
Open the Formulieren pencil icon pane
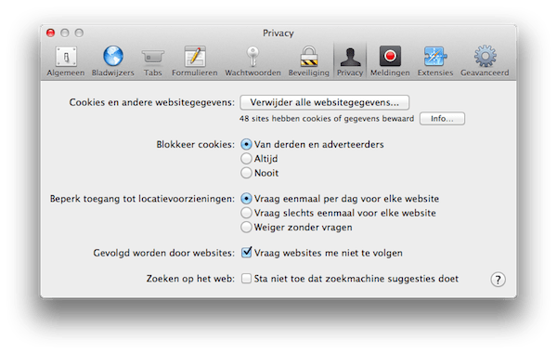click(x=195, y=61)
